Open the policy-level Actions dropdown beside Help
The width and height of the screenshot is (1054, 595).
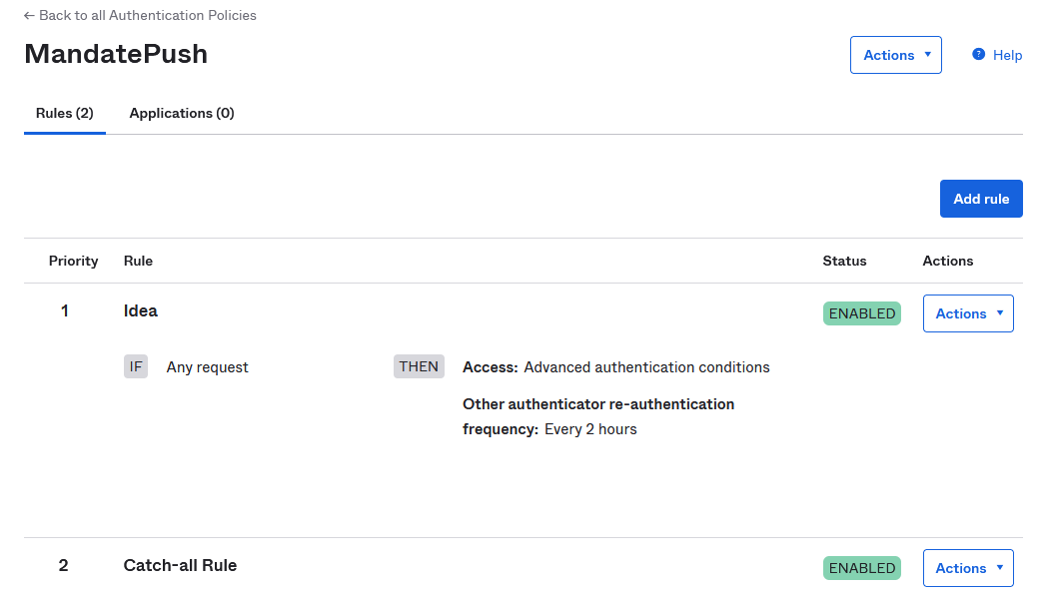[x=895, y=55]
